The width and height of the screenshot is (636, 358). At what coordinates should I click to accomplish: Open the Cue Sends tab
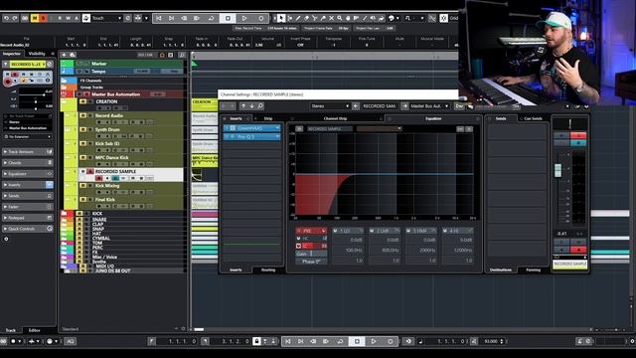click(x=533, y=118)
